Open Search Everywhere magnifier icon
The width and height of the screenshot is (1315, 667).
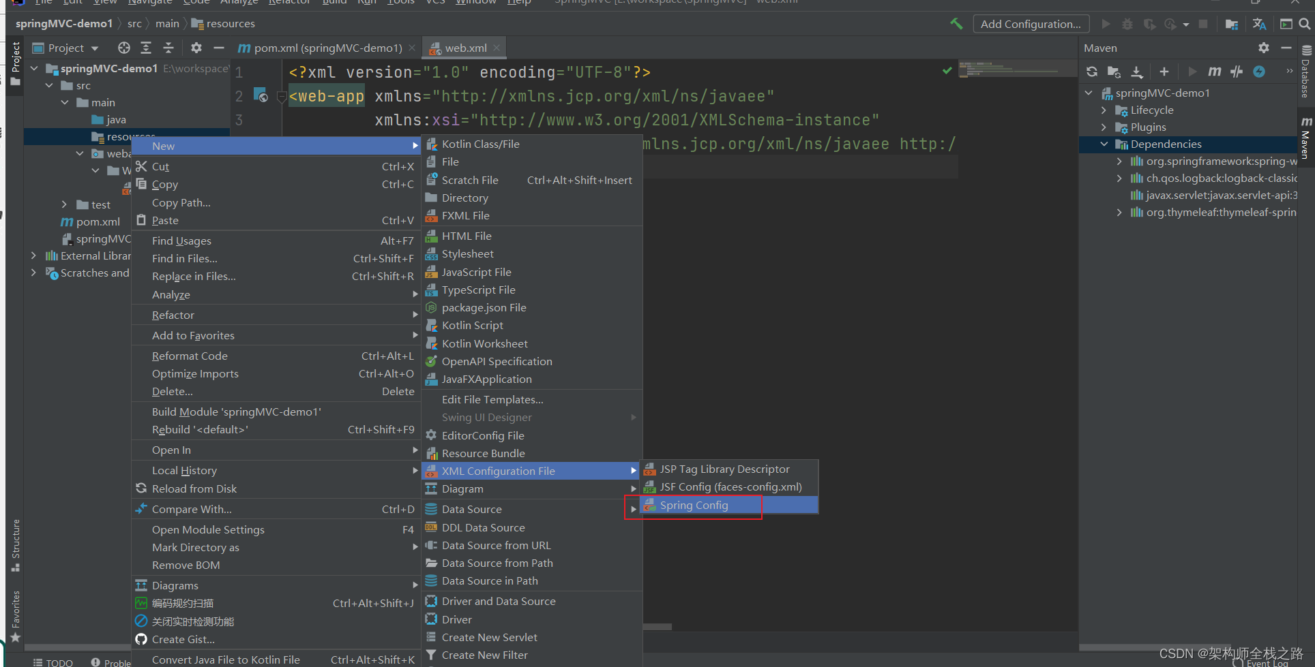click(1305, 24)
